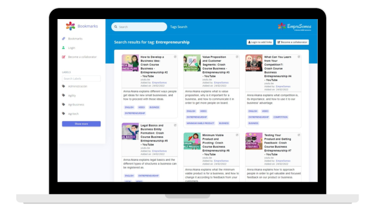The height and width of the screenshot is (211, 375).
Task: Open thumbnail of What Can You Learn from Competition
Action: [x=254, y=63]
